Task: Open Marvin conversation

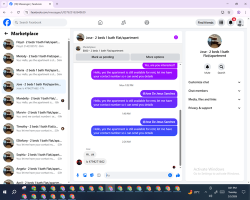Action: pyautogui.click(x=33, y=114)
